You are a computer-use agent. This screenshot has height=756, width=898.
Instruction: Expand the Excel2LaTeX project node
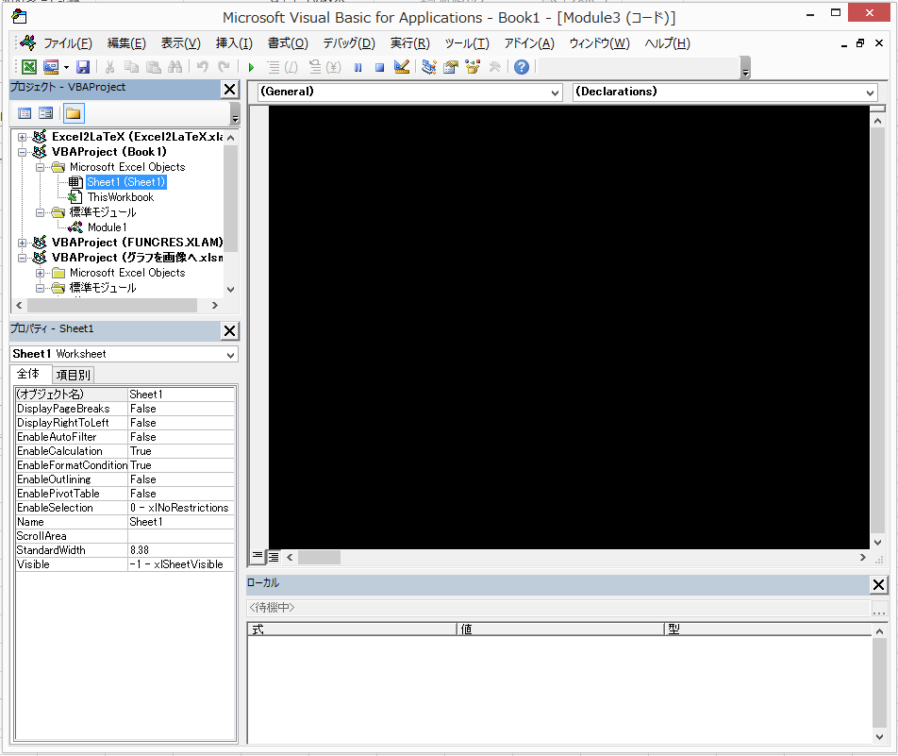[22, 137]
